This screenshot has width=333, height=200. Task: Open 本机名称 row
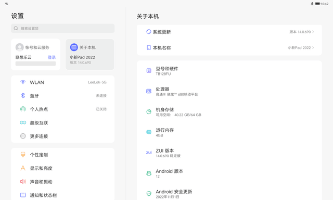click(229, 47)
